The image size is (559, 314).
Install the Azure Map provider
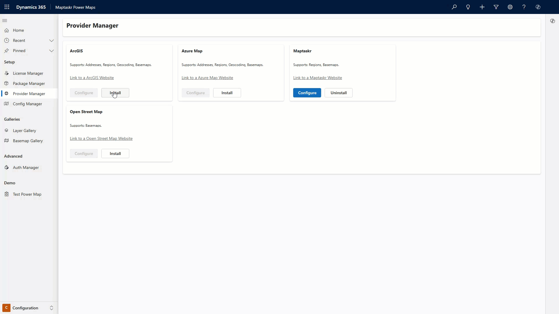(227, 93)
